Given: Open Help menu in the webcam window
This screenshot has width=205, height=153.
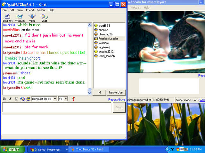Looking at the screenshot, I should (x=147, y=8).
